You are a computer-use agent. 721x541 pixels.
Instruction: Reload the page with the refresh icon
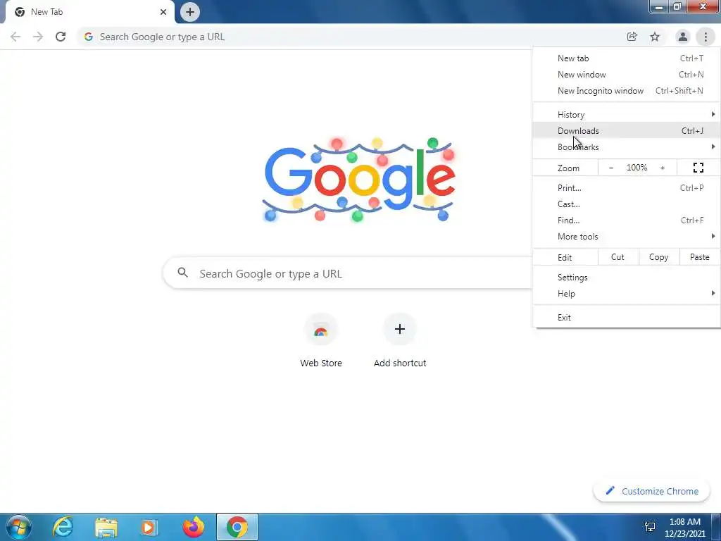pos(61,37)
